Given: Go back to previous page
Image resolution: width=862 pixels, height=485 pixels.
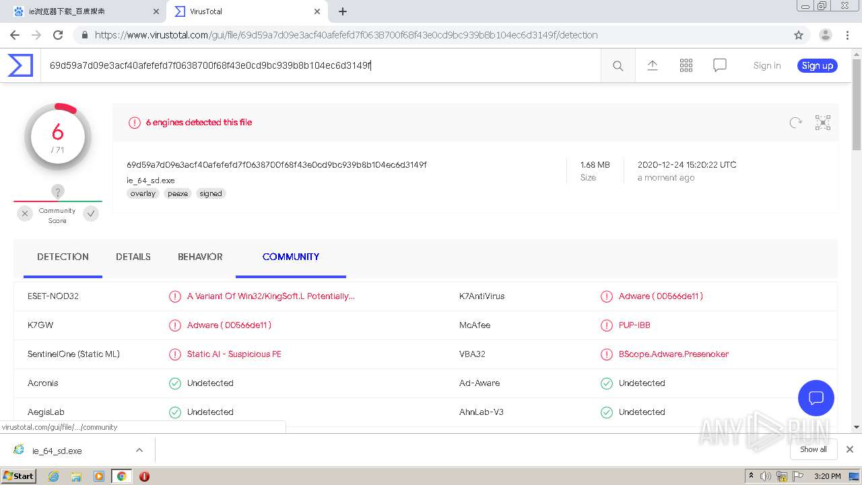Looking at the screenshot, I should [x=15, y=35].
